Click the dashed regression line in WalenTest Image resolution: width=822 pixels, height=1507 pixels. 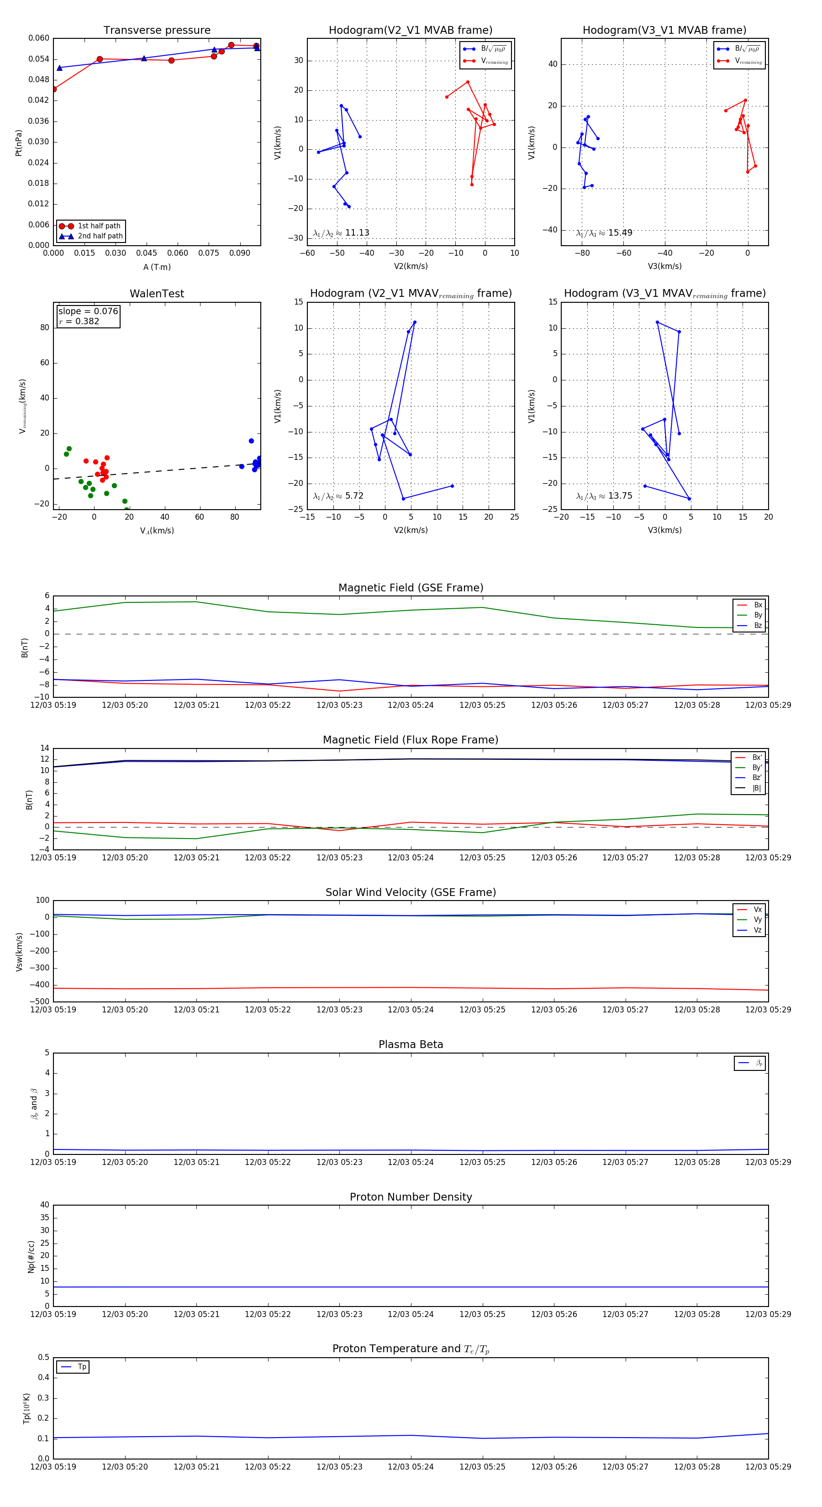click(x=157, y=471)
